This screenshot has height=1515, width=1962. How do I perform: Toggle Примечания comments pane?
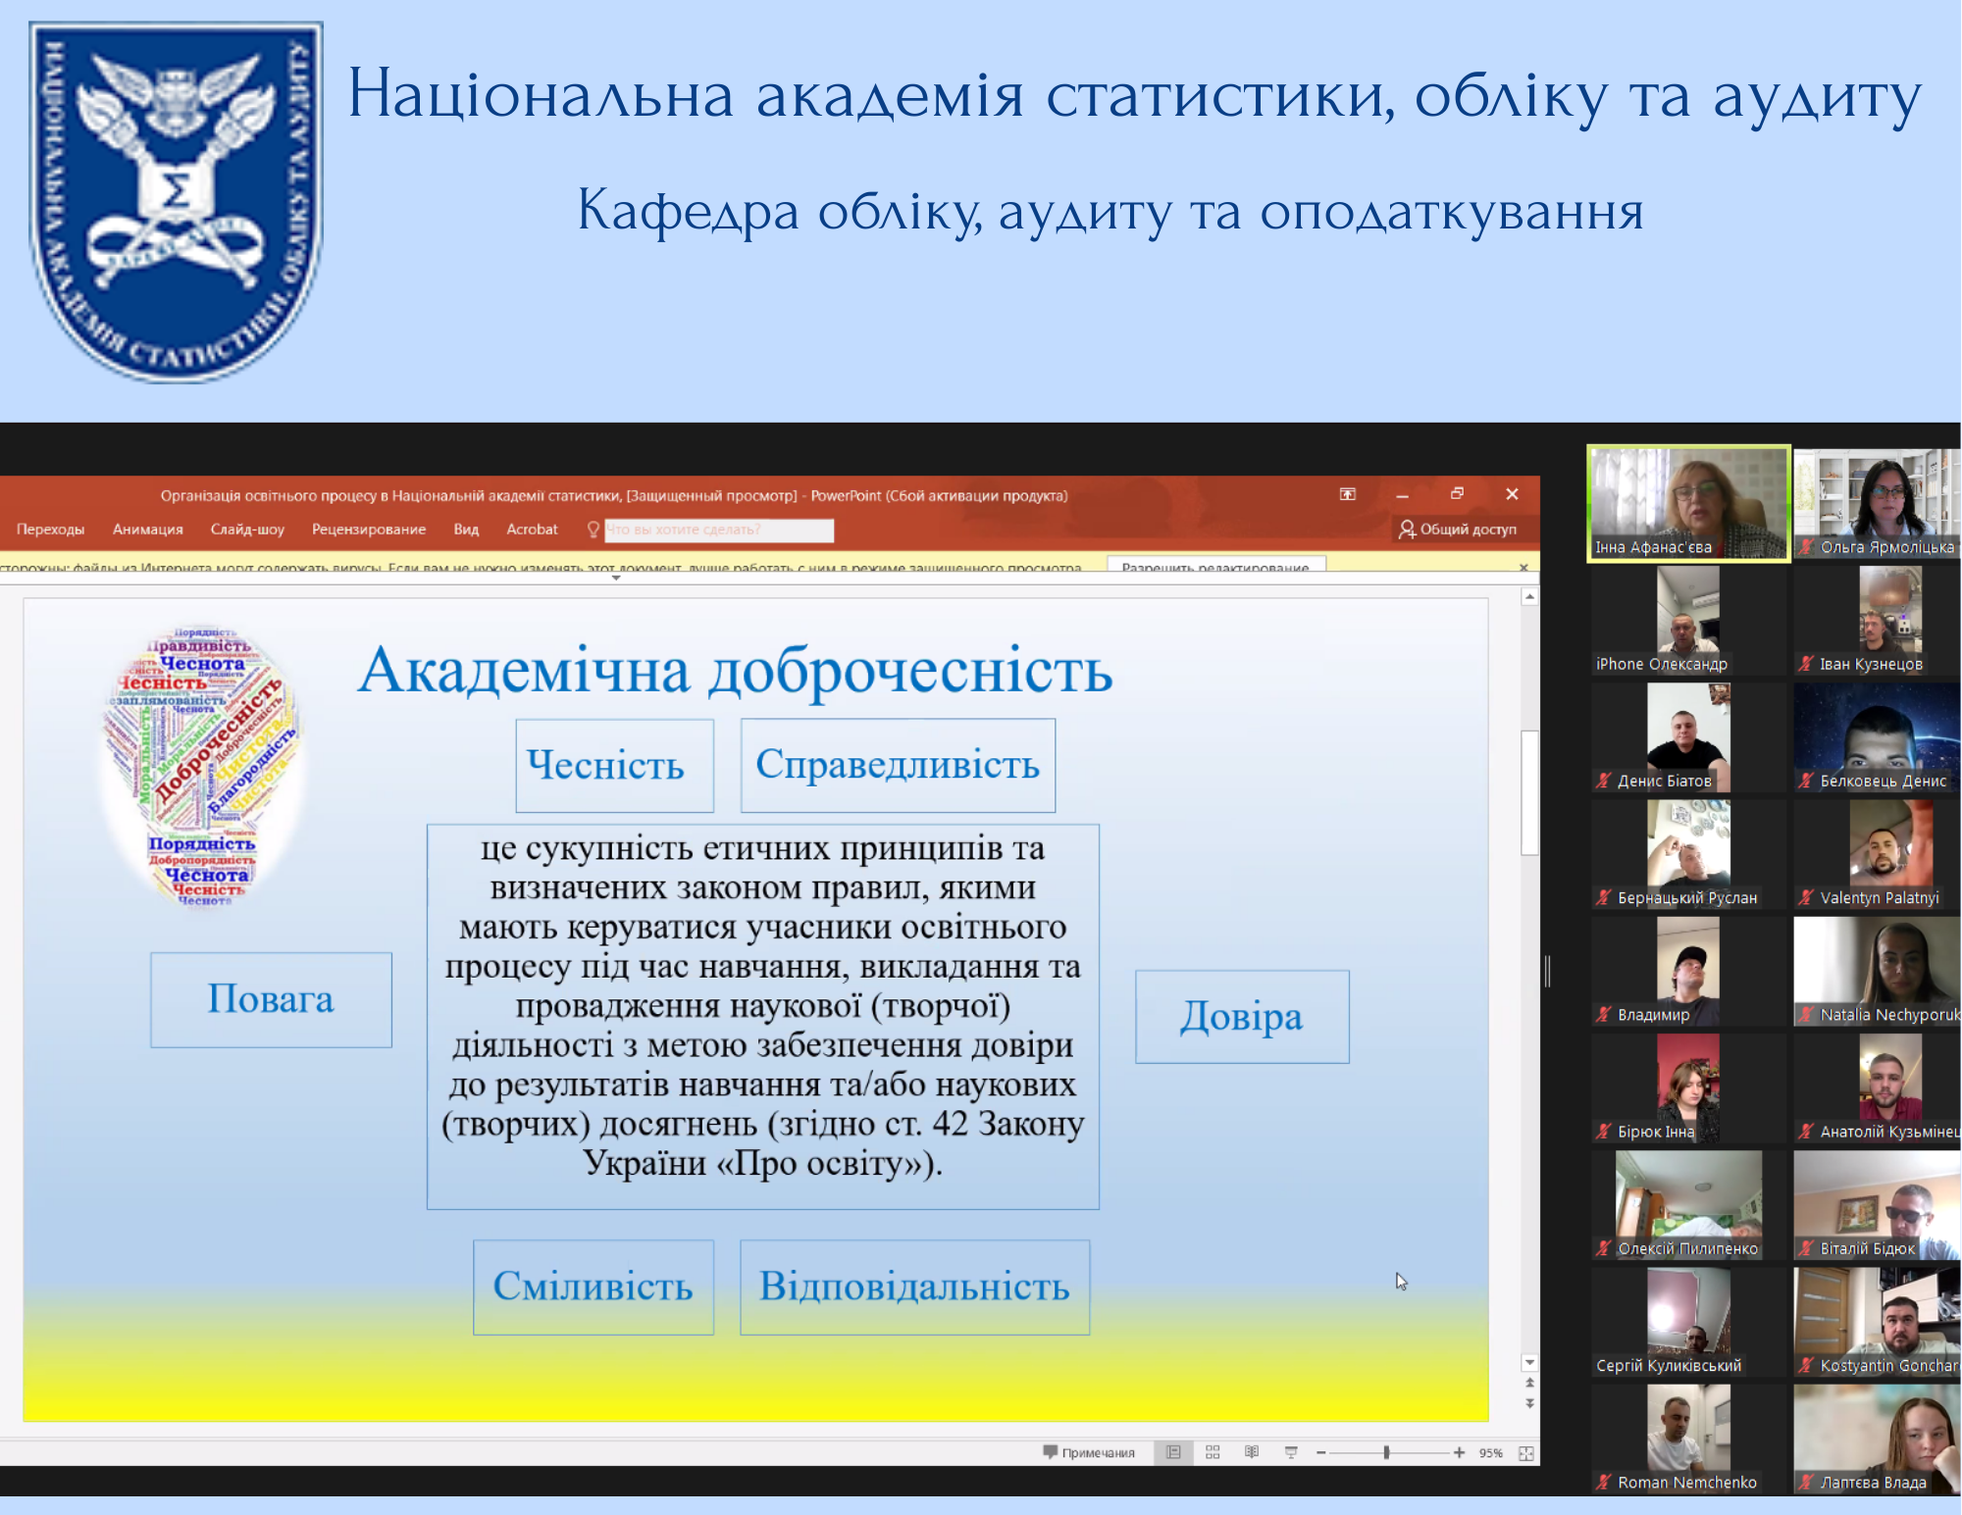tap(1089, 1452)
